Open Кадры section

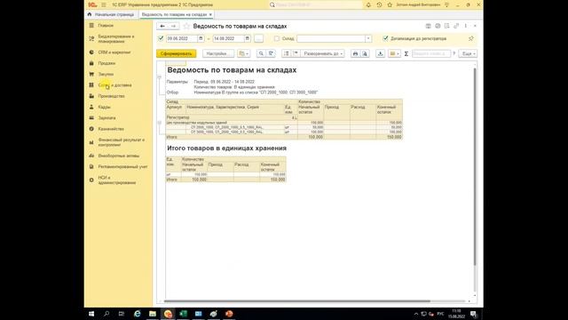(105, 107)
